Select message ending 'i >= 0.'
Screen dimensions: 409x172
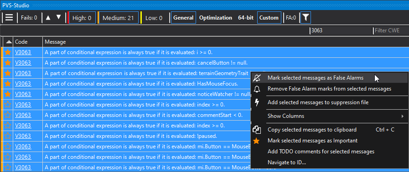129,52
